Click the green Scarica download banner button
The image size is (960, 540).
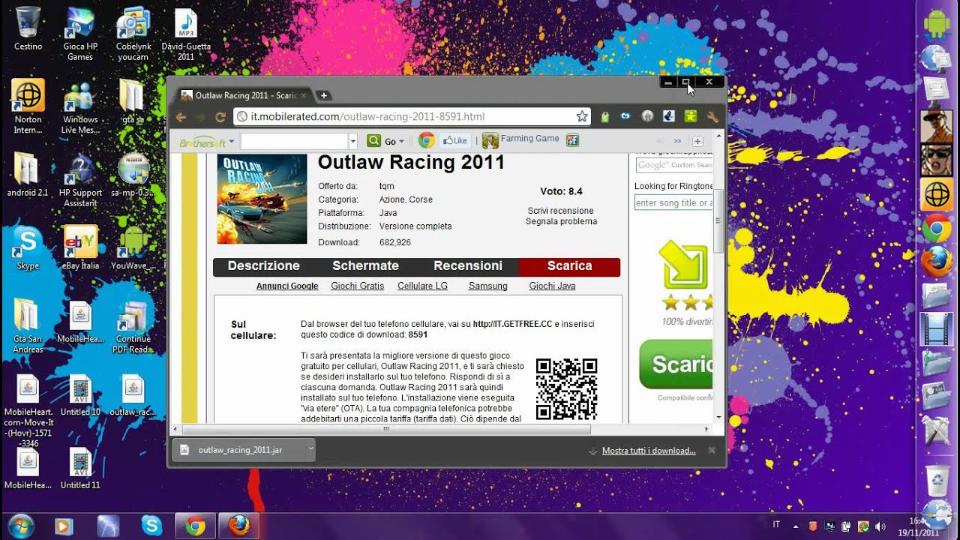tap(676, 364)
